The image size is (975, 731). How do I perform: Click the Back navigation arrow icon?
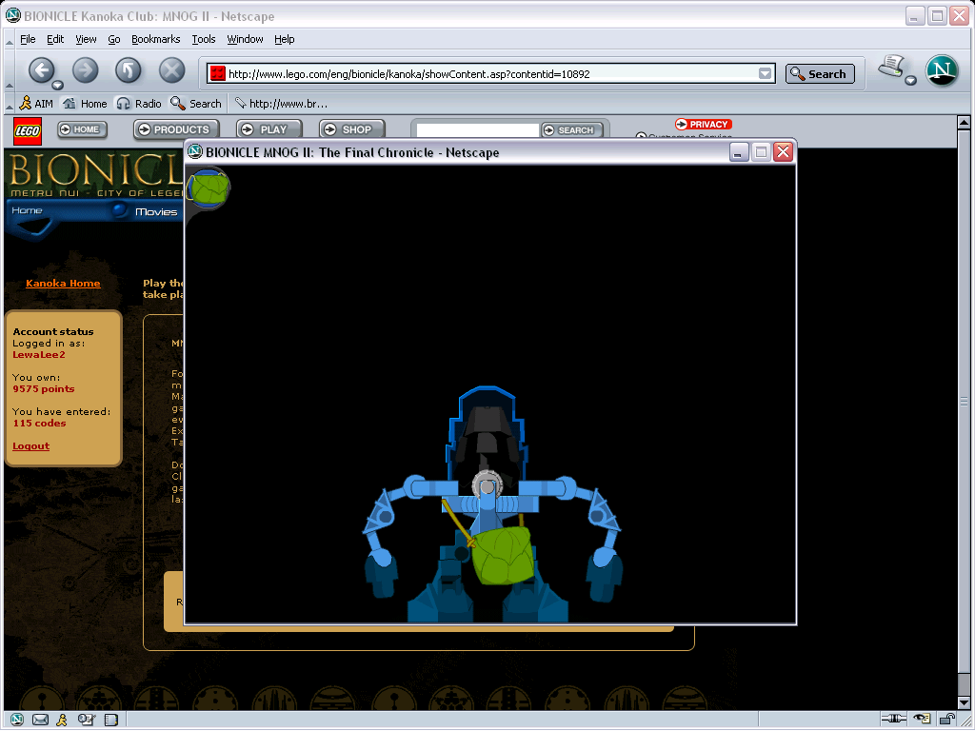coord(43,70)
